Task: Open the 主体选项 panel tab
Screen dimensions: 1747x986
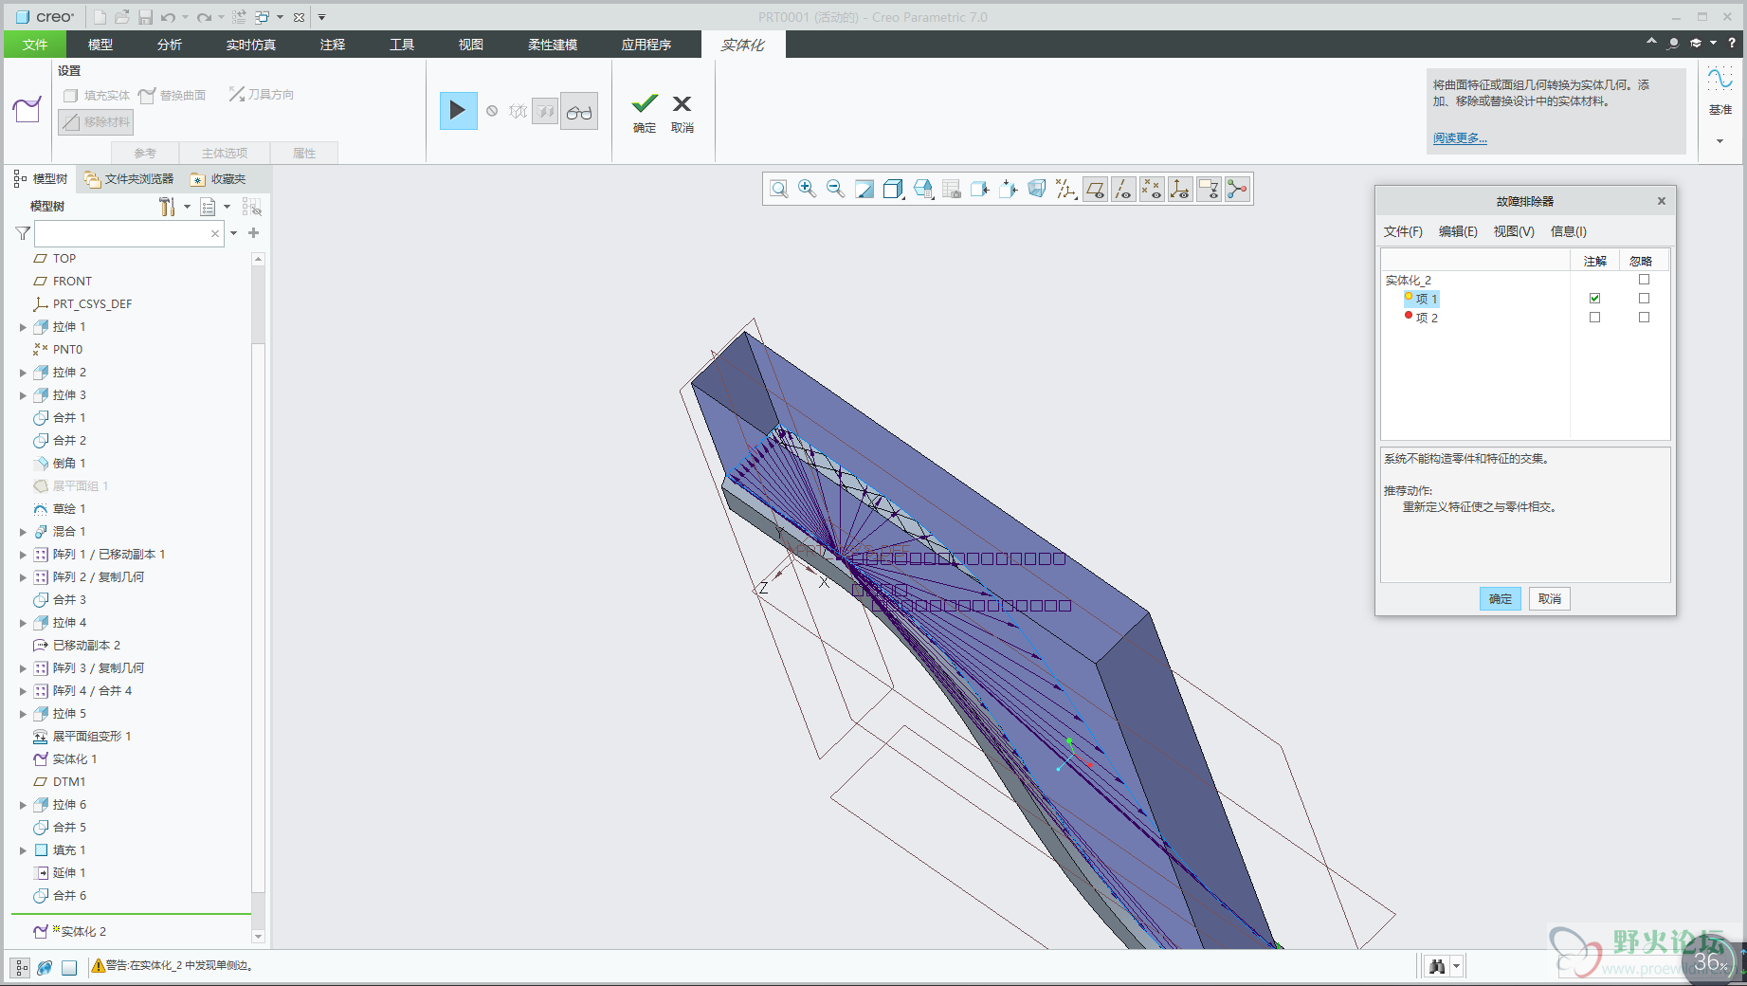Action: [225, 153]
